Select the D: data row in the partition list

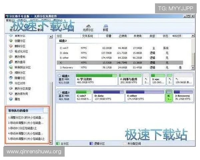(x=120, y=53)
